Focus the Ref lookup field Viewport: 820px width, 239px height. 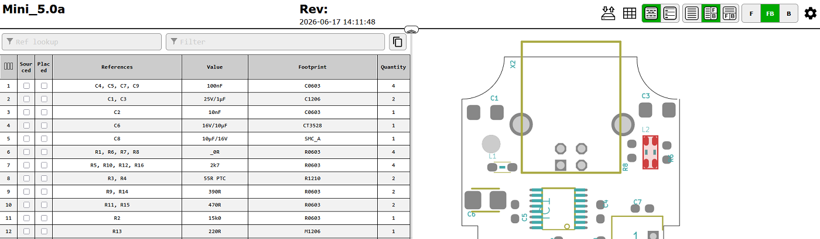81,41
